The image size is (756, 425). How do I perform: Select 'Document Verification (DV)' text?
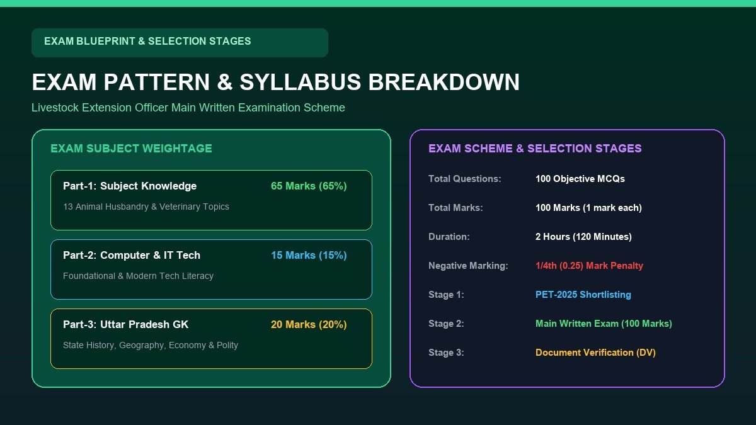(595, 353)
